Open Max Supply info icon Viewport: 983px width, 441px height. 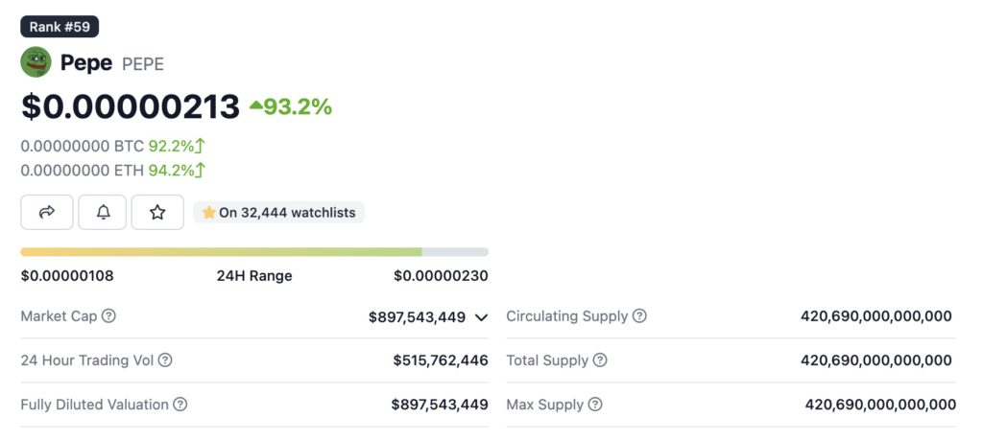[x=595, y=405]
